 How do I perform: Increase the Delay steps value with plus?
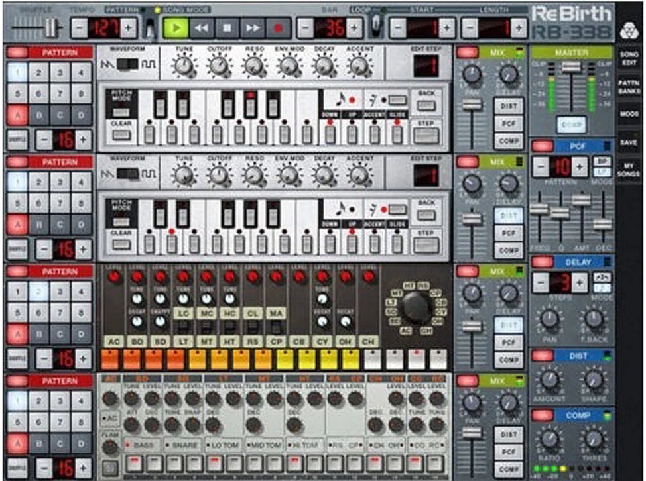point(580,283)
